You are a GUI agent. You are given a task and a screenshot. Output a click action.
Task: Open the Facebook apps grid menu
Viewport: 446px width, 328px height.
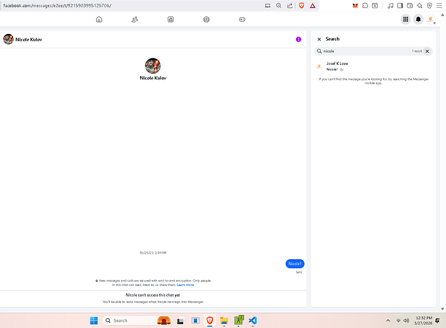[405, 20]
